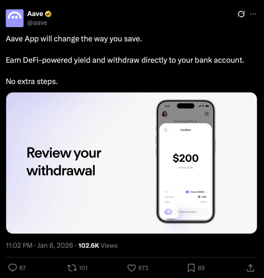Click the Aave purple ghost avatar

(x=15, y=18)
